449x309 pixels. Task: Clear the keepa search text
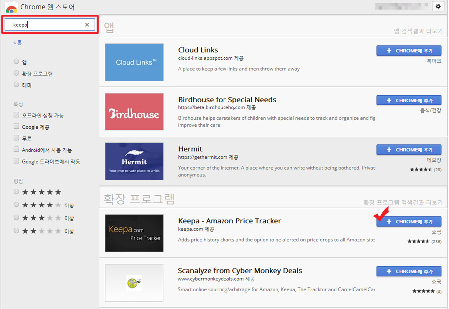[x=87, y=25]
